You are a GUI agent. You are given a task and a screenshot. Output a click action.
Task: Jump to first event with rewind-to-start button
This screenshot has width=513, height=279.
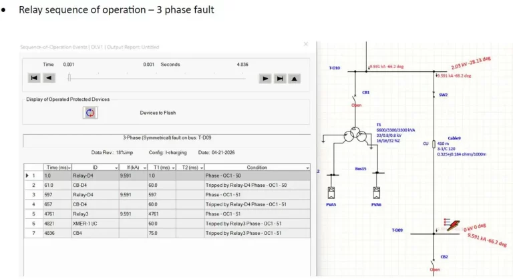[x=34, y=78]
